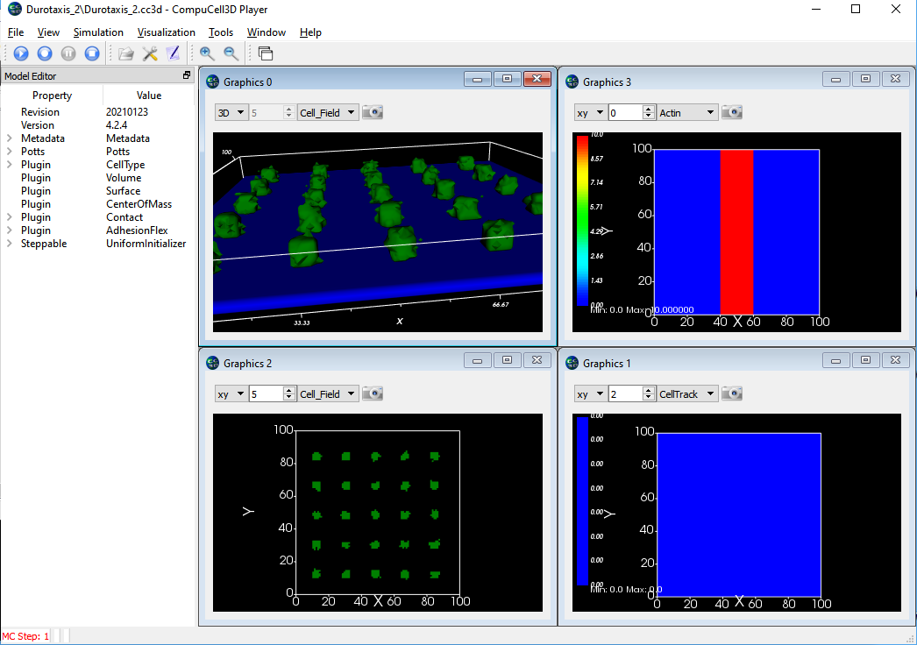Open the Simulation menu
The image size is (917, 645).
point(98,32)
